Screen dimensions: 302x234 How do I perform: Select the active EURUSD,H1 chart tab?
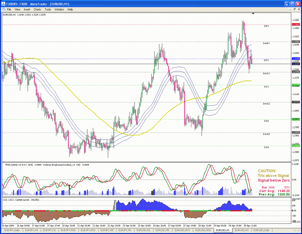pos(223,230)
